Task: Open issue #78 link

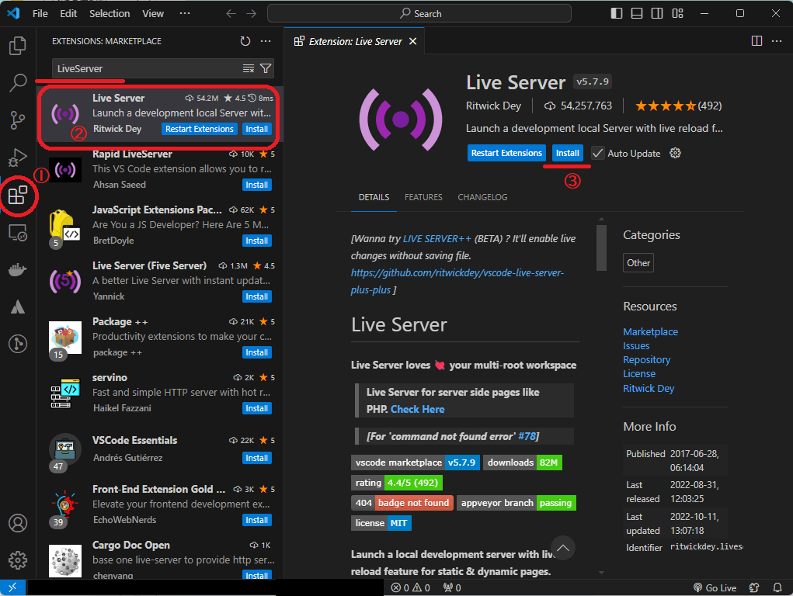Action: tap(527, 436)
